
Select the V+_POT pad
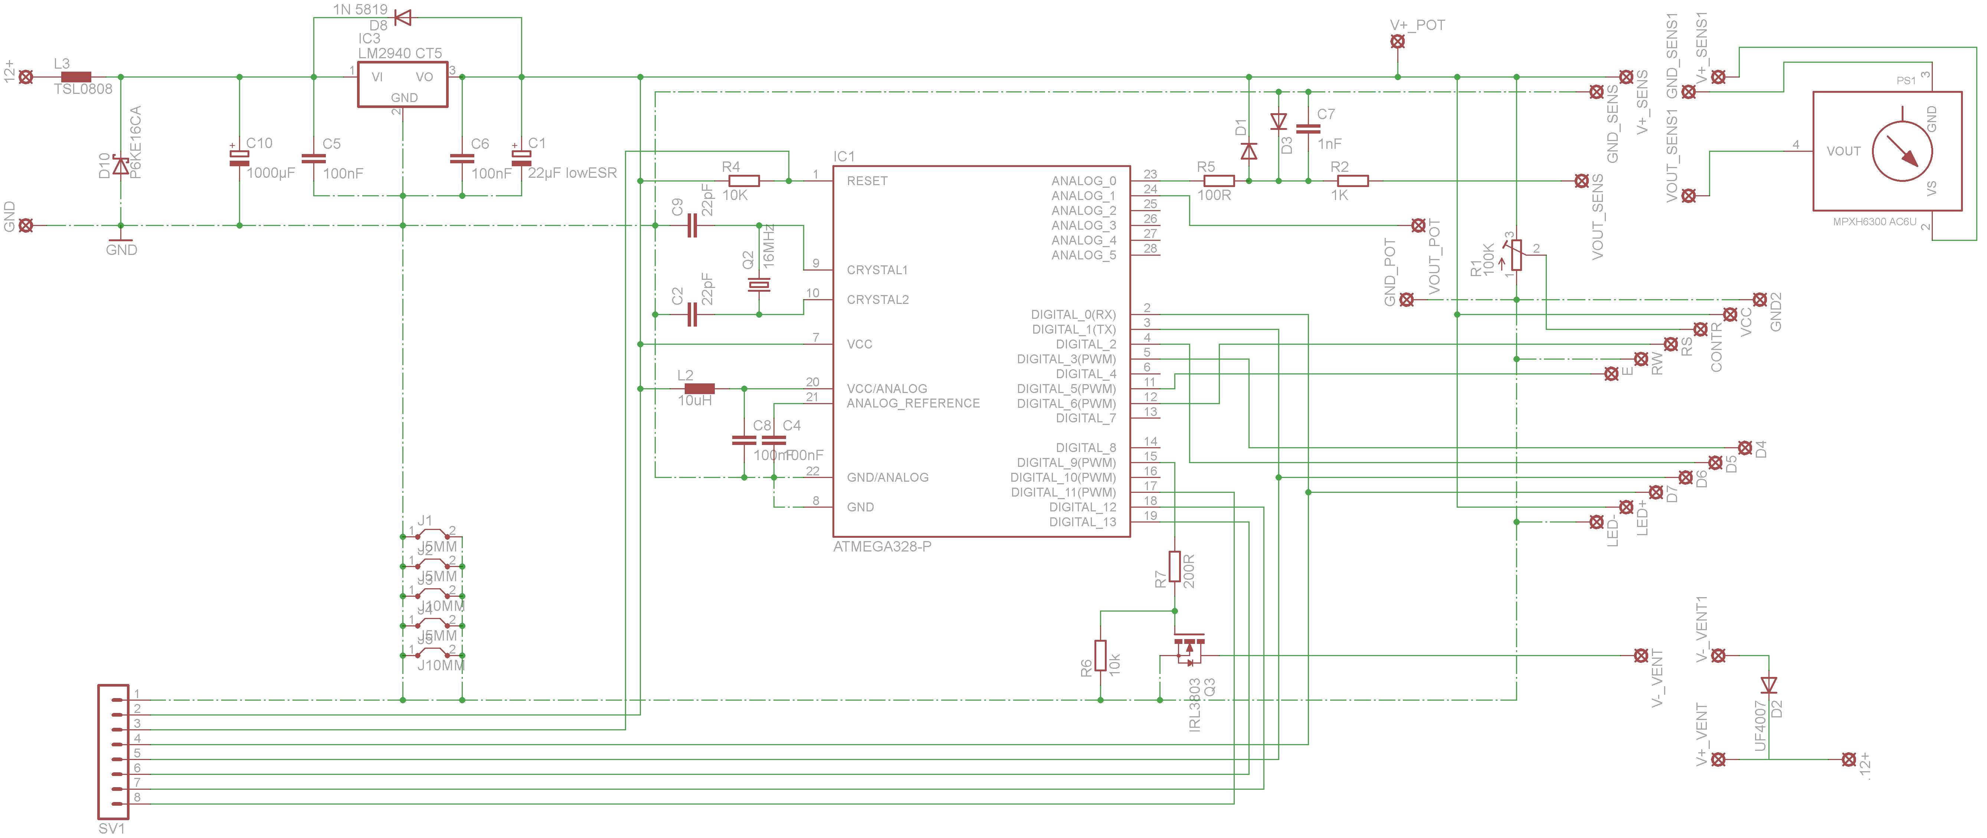(1397, 42)
